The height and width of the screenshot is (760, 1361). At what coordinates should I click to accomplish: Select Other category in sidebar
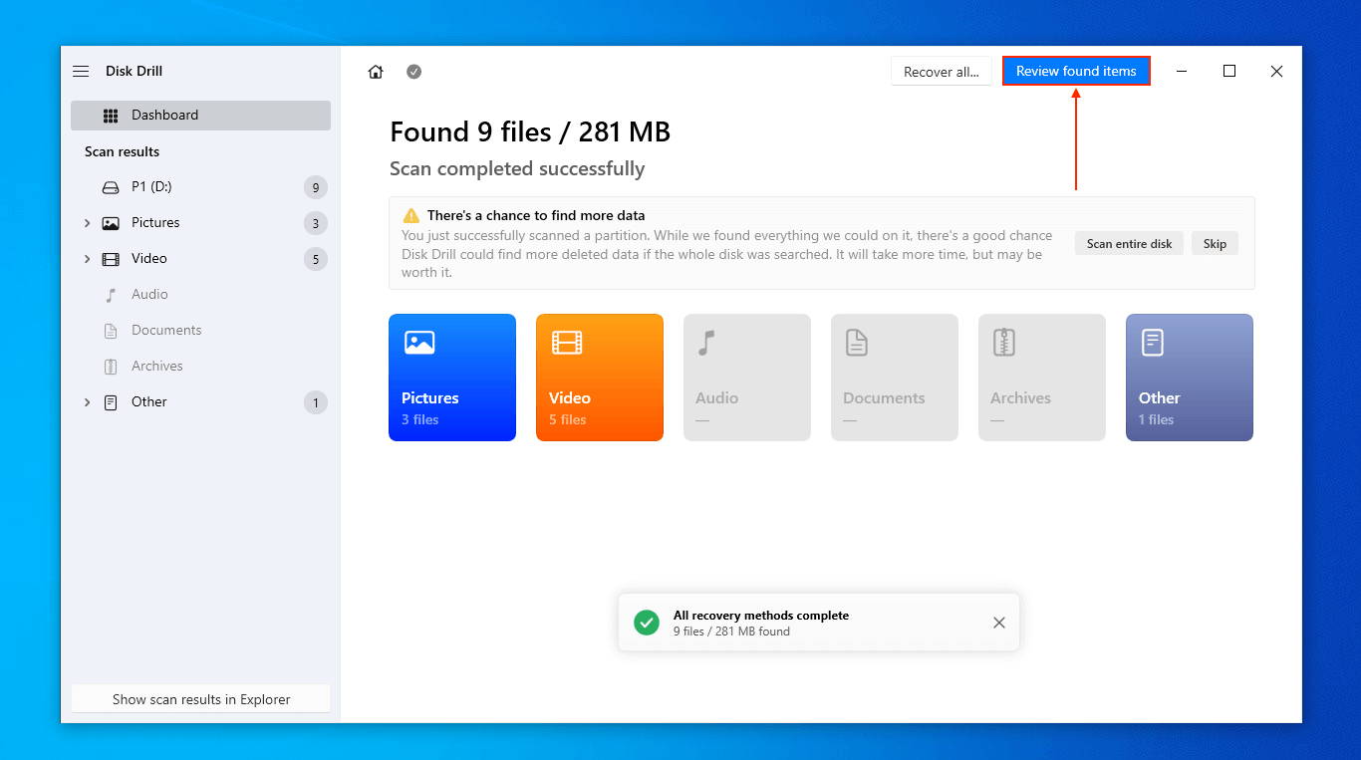coord(200,402)
